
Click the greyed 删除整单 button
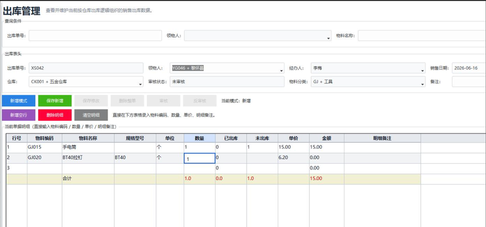[128, 101]
